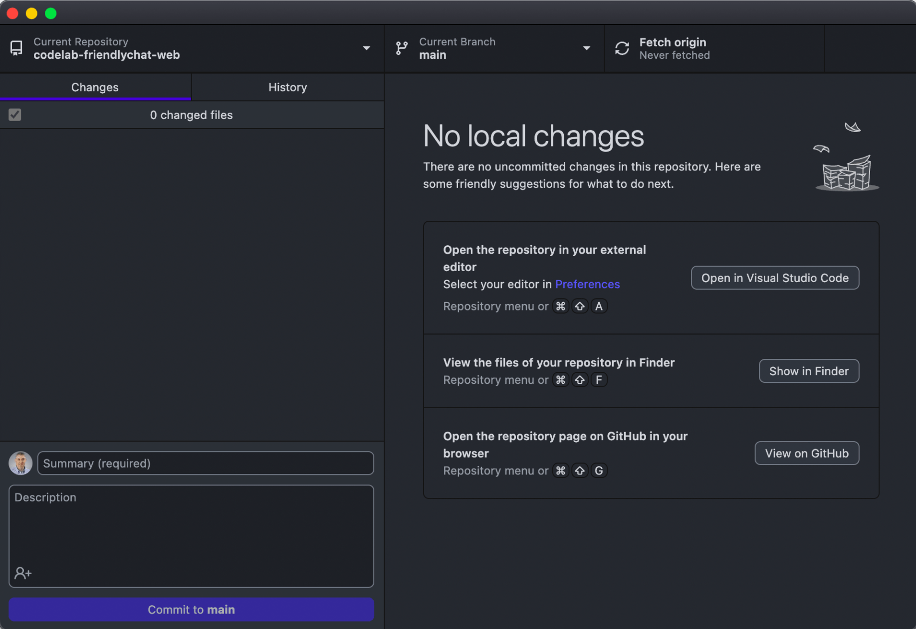This screenshot has width=916, height=629.
Task: Click the repository icon beside Current Repository
Action: (16, 48)
